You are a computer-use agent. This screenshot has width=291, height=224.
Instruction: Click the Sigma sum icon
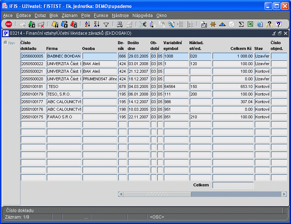point(241,24)
